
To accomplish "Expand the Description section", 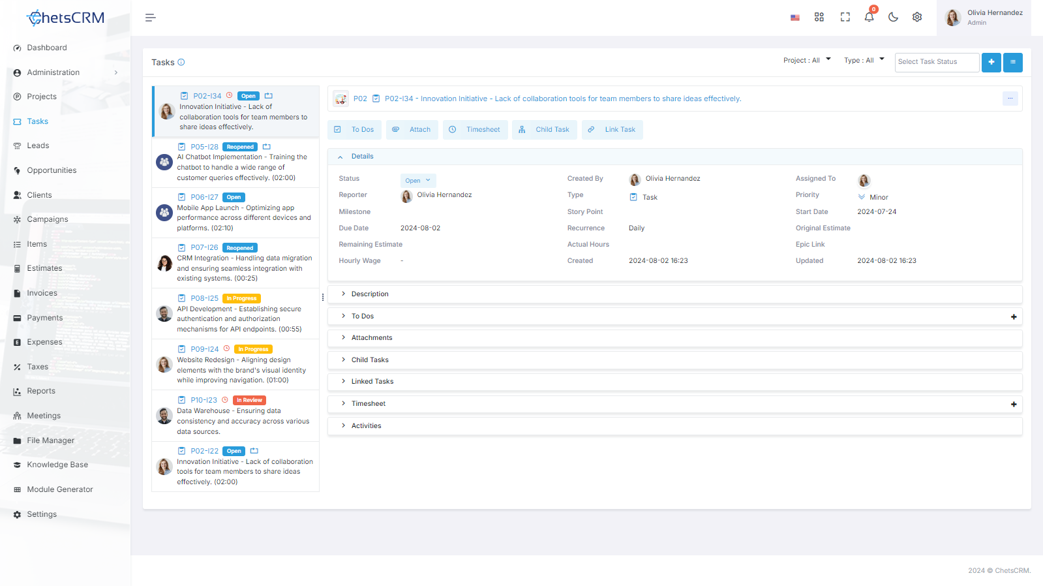I will pos(674,294).
